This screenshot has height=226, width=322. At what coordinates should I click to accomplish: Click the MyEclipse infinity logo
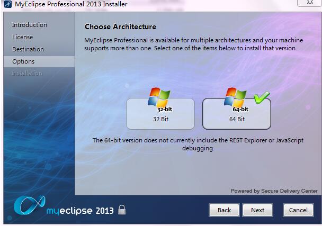pyautogui.click(x=29, y=205)
